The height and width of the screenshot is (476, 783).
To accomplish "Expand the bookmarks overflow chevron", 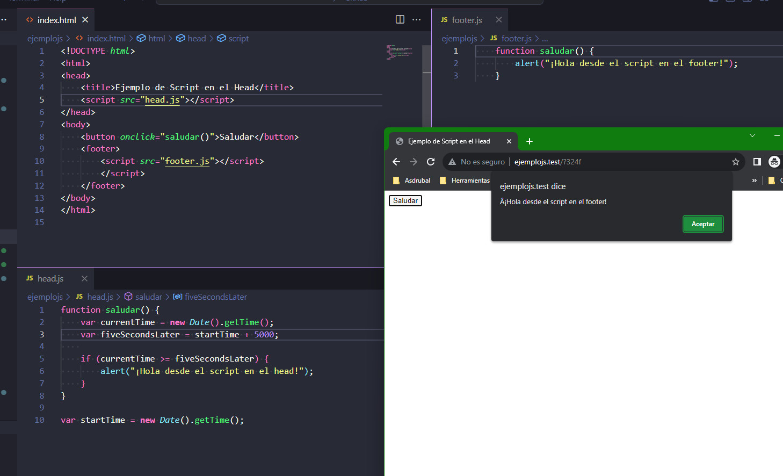I will pyautogui.click(x=755, y=181).
